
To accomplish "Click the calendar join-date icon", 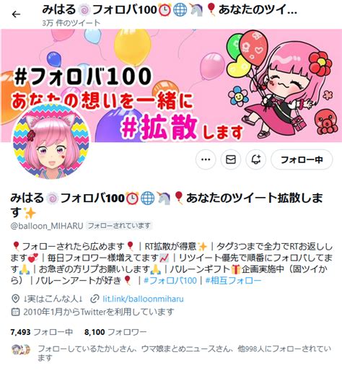I will 16,312.
